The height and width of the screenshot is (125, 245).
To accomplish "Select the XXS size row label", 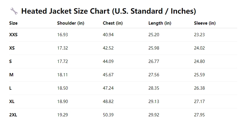I will tap(13, 35).
